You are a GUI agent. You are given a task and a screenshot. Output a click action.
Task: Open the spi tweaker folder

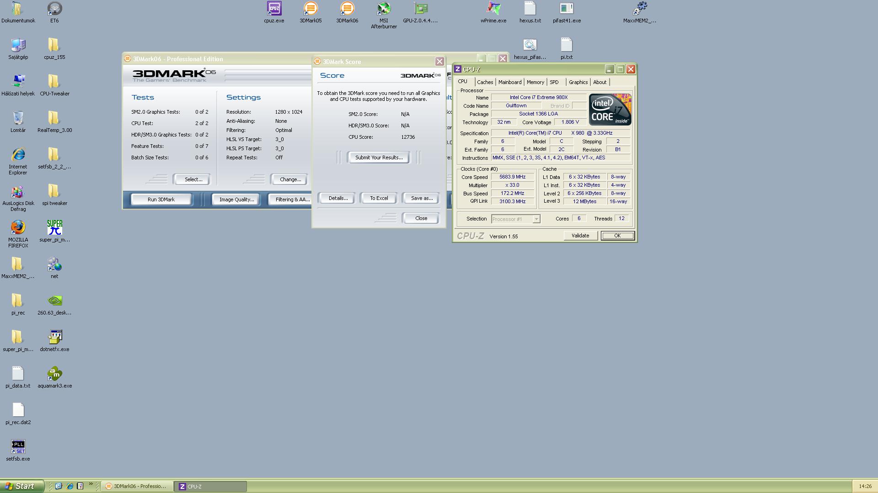tap(54, 194)
